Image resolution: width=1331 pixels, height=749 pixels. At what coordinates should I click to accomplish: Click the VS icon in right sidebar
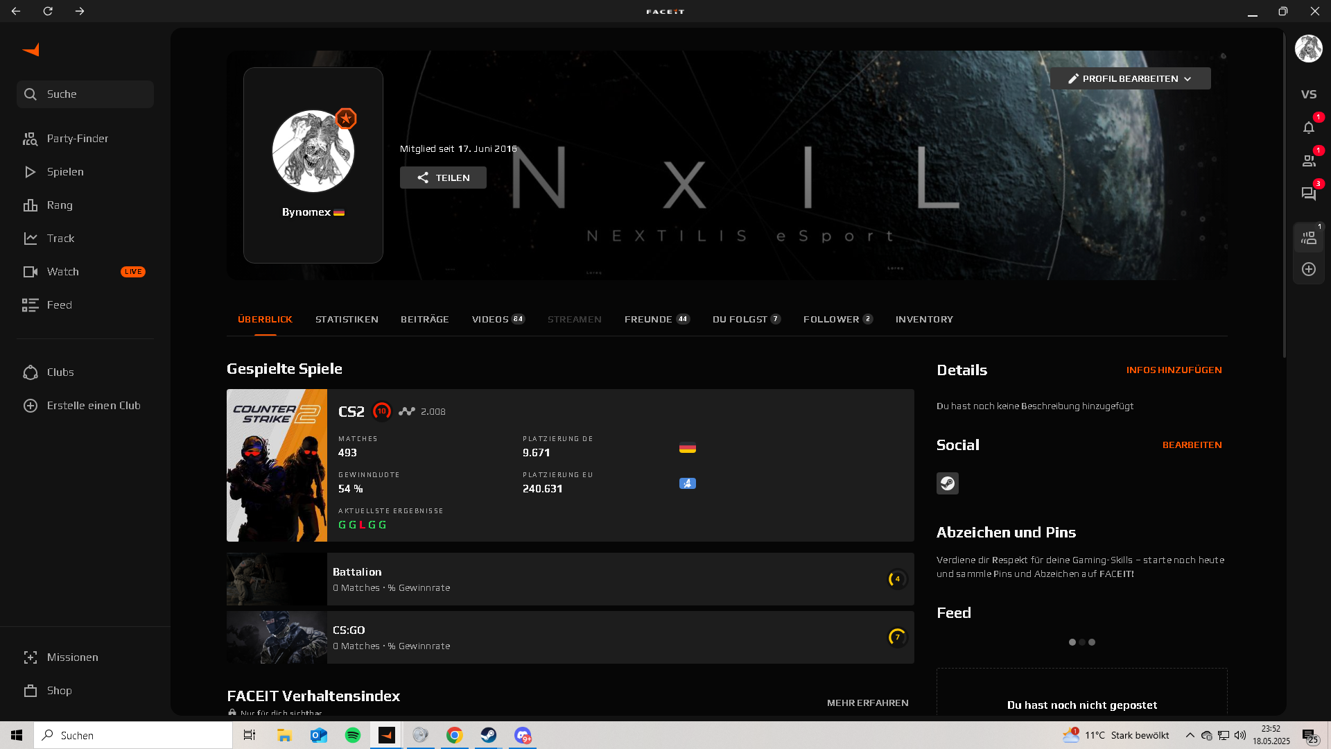tap(1308, 94)
